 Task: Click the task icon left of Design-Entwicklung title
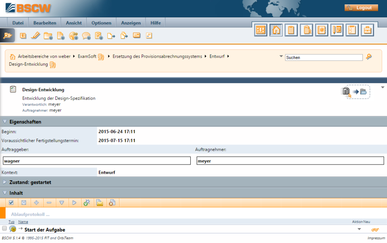click(13, 89)
